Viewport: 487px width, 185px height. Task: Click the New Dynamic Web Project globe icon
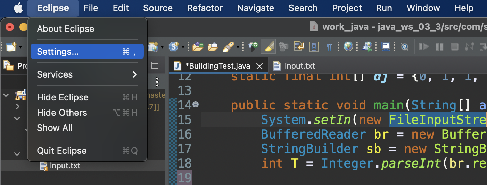(x=153, y=46)
